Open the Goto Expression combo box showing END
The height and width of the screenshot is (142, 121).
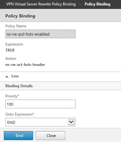click(x=40, y=122)
